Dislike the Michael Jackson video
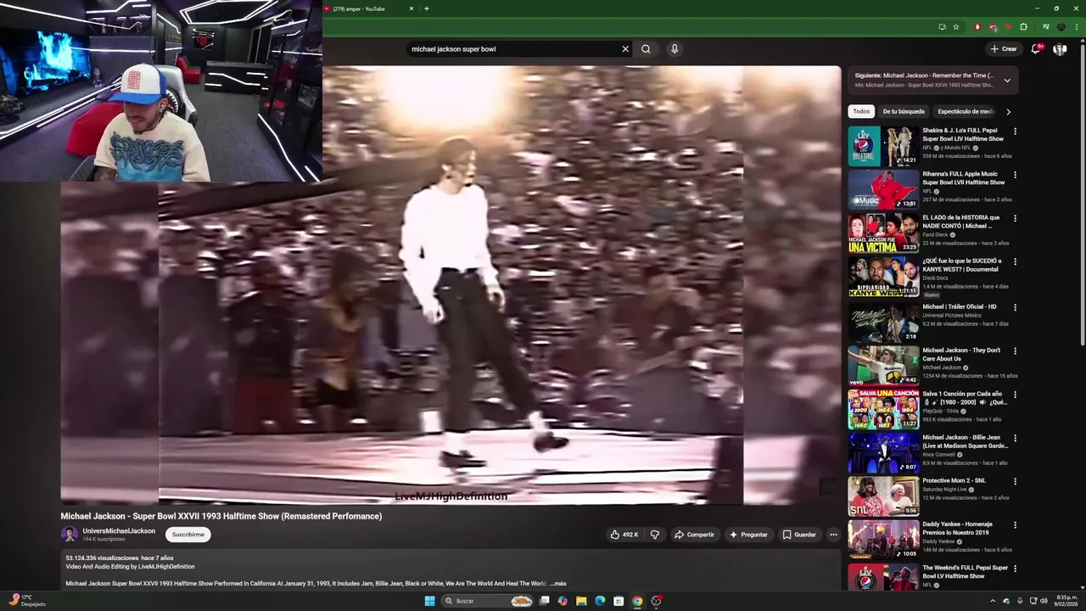This screenshot has width=1086, height=611. click(x=654, y=535)
